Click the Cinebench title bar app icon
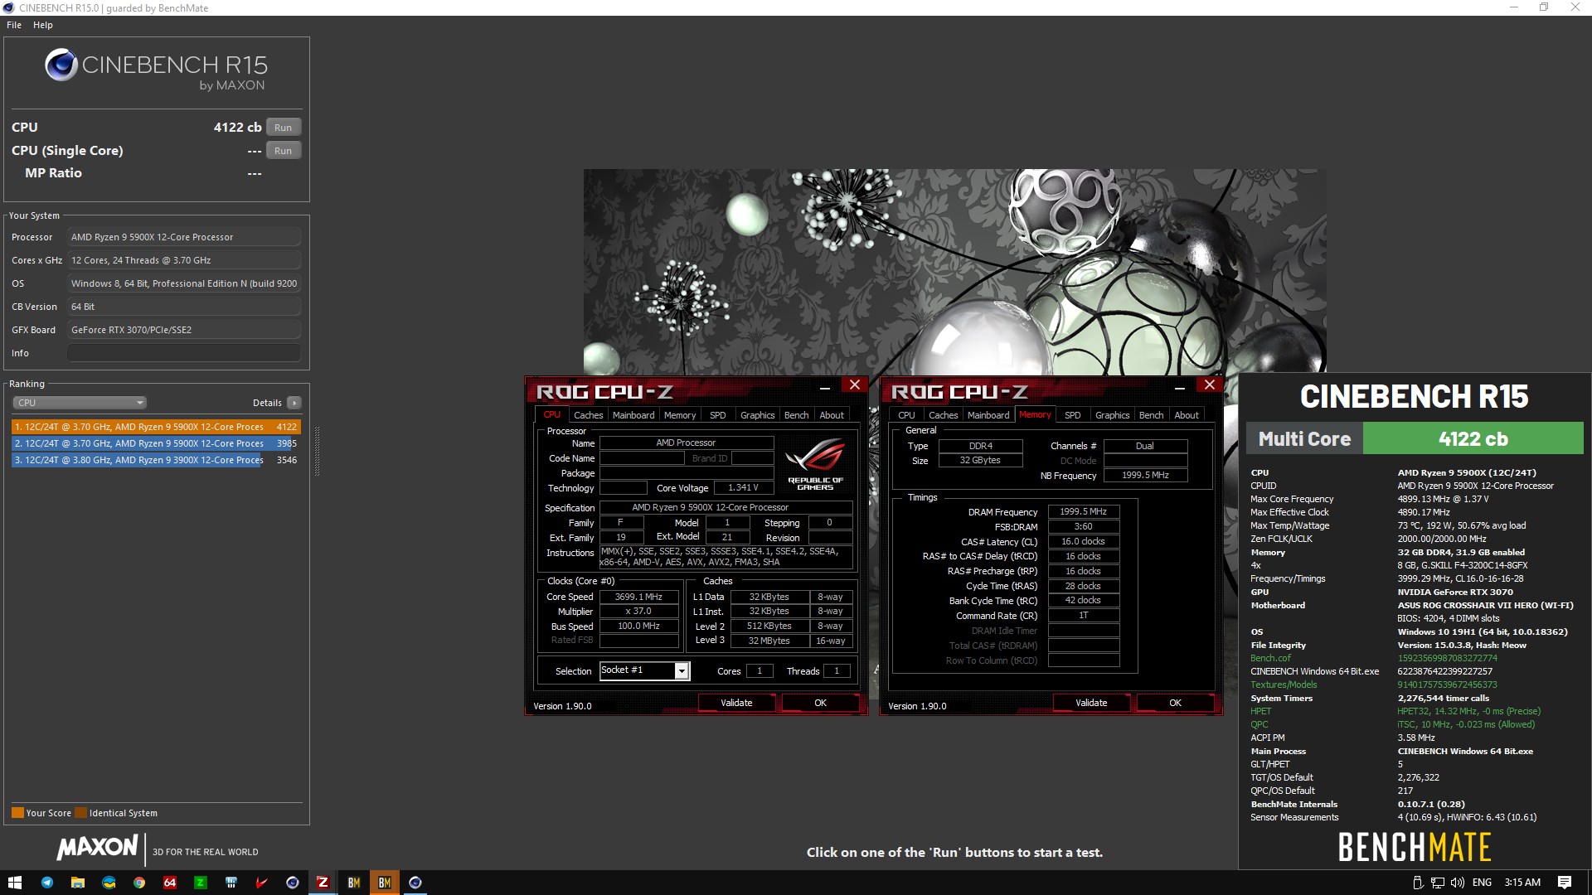1592x895 pixels. click(8, 7)
